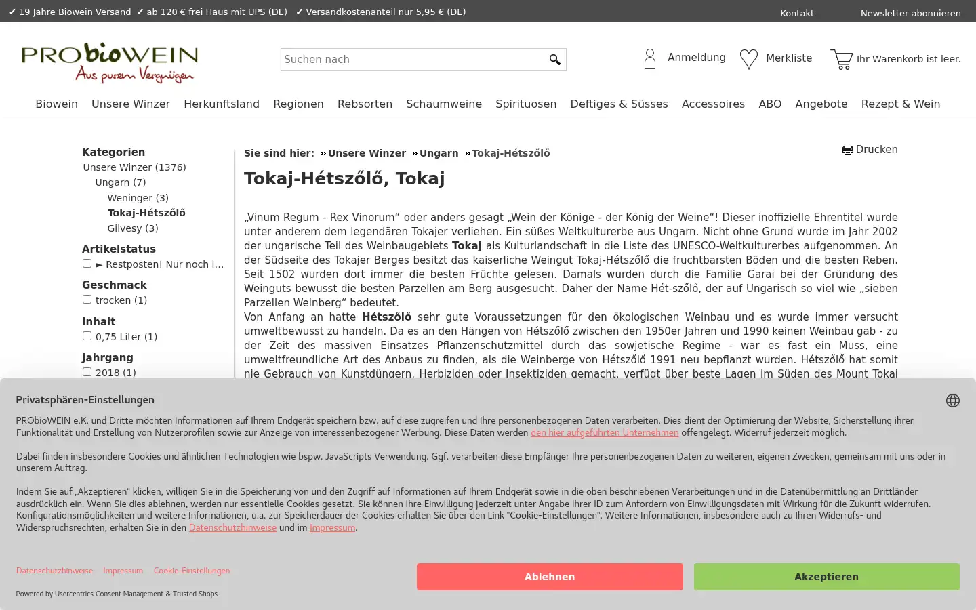Click the PRObioWEIN logo
The image size is (976, 610).
[110, 63]
